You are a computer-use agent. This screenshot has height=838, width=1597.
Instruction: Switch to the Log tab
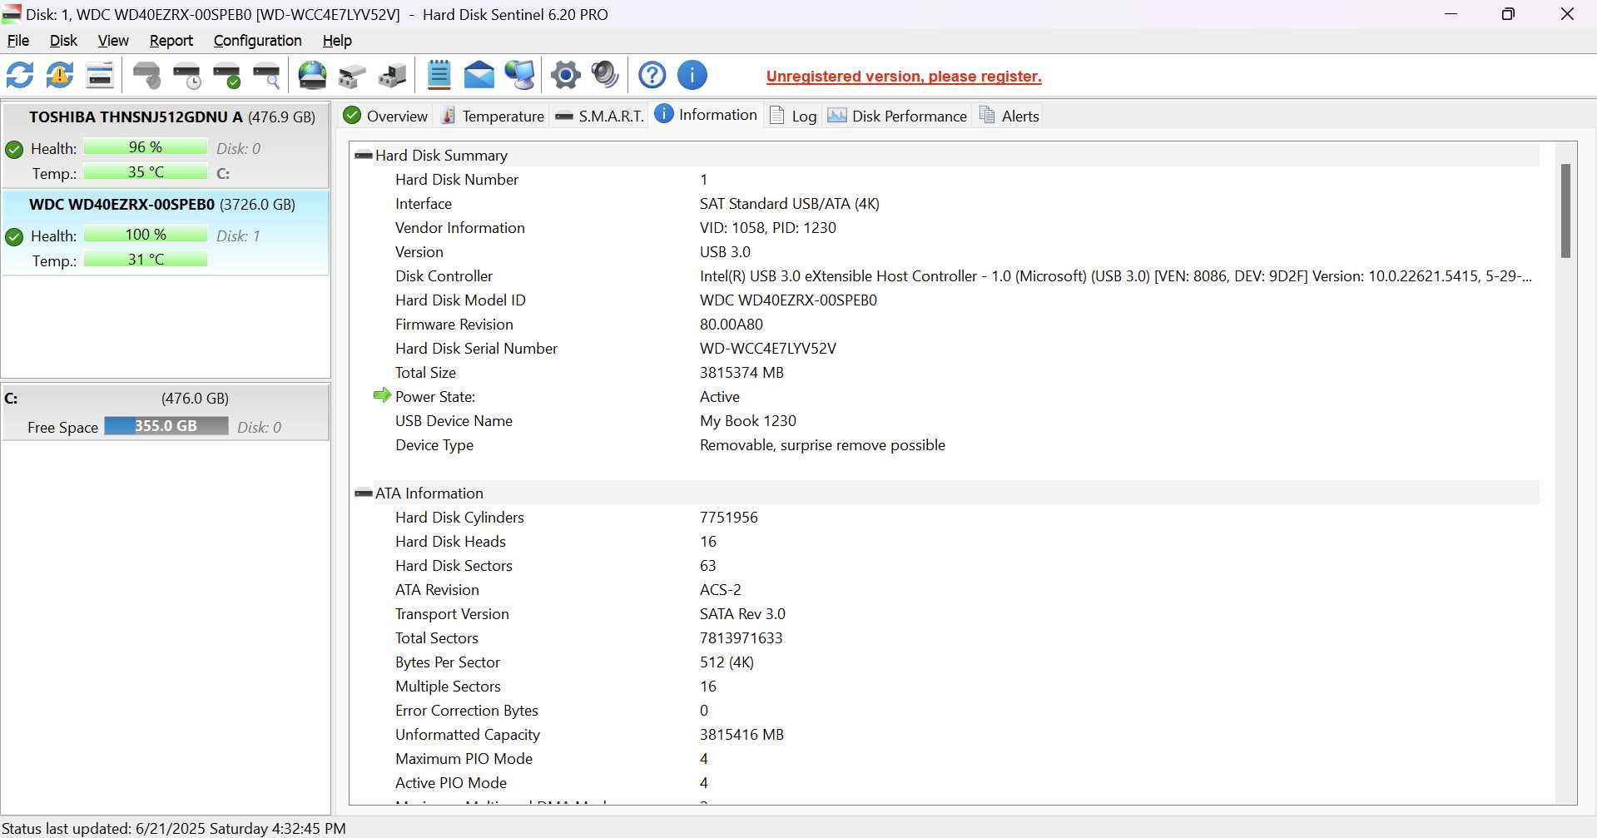point(793,116)
